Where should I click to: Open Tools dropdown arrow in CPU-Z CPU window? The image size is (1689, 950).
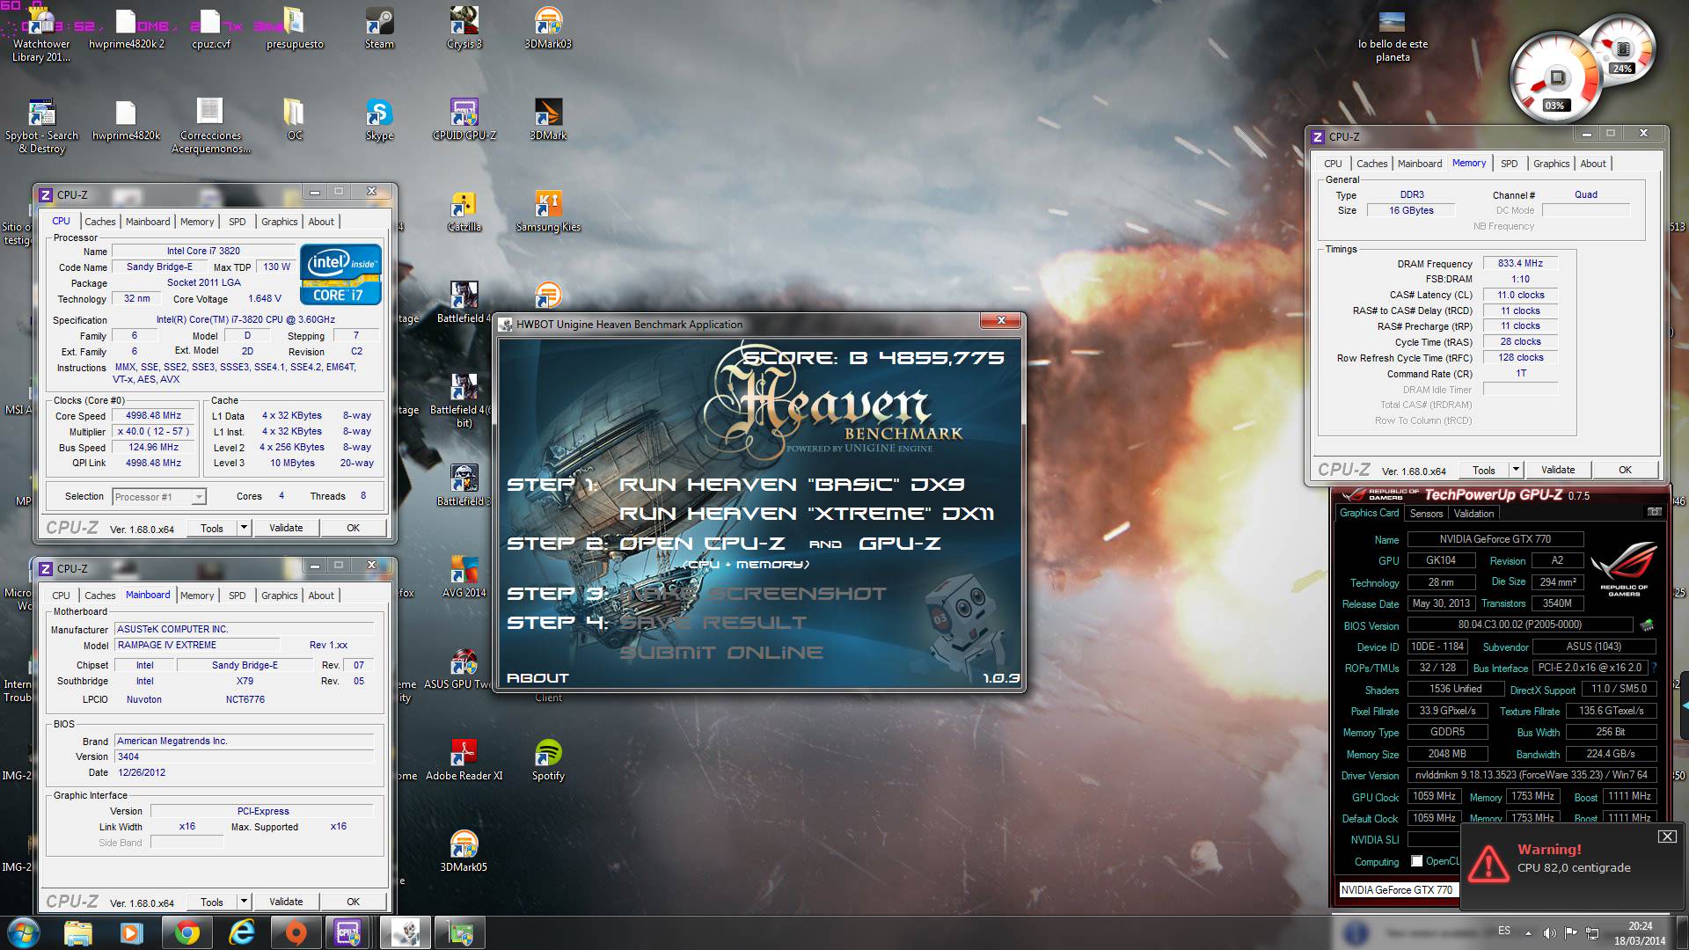click(x=244, y=528)
